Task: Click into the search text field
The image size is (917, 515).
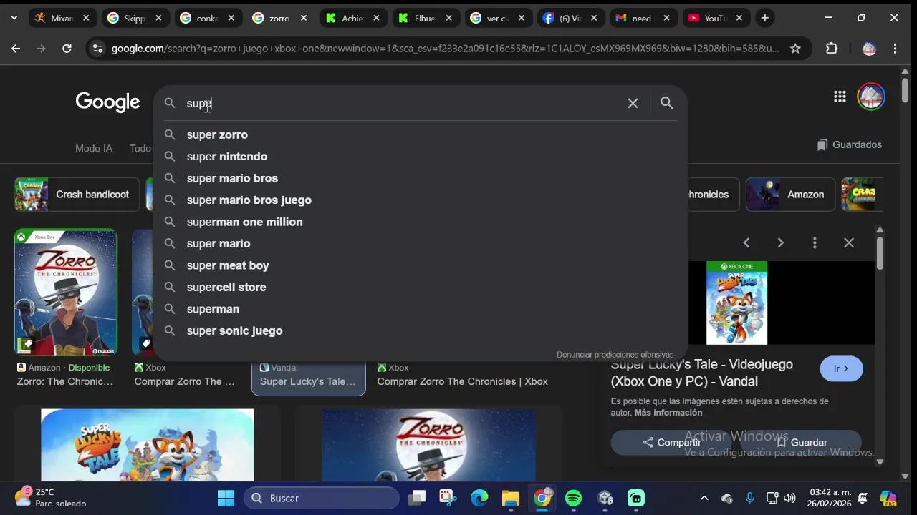Action: (x=401, y=103)
